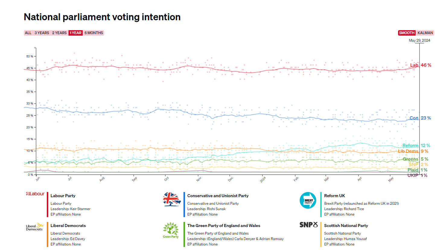Click the SNP logo icon
Screen dimensions: 440x250
click(x=308, y=225)
